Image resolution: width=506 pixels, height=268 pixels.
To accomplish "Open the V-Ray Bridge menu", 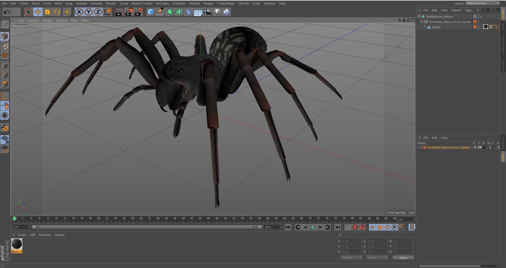I will 226,3.
